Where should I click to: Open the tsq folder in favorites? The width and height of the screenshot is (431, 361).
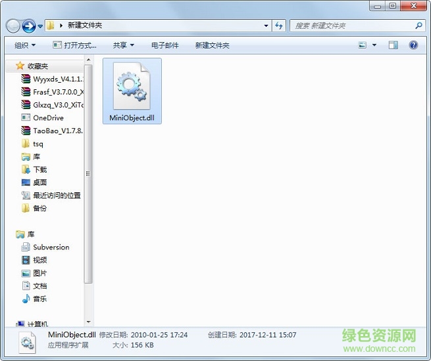coord(32,144)
